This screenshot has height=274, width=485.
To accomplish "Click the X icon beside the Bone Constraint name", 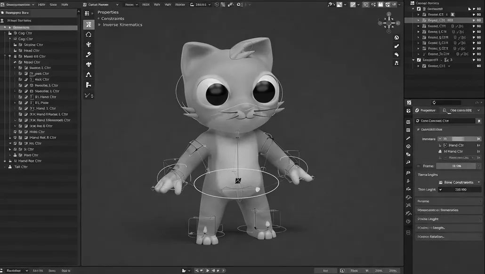I will point(478,121).
